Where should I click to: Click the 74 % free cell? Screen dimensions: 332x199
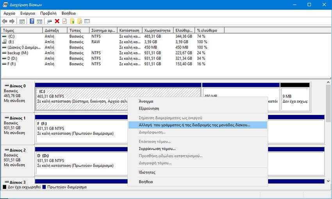tap(201, 36)
